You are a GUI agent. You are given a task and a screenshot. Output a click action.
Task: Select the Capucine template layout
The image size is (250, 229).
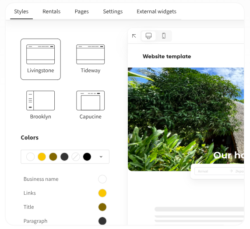(90, 105)
